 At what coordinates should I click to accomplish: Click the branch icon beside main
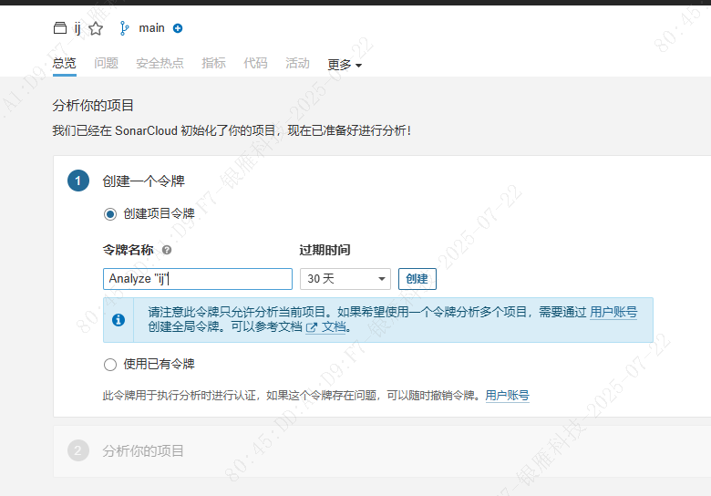124,28
